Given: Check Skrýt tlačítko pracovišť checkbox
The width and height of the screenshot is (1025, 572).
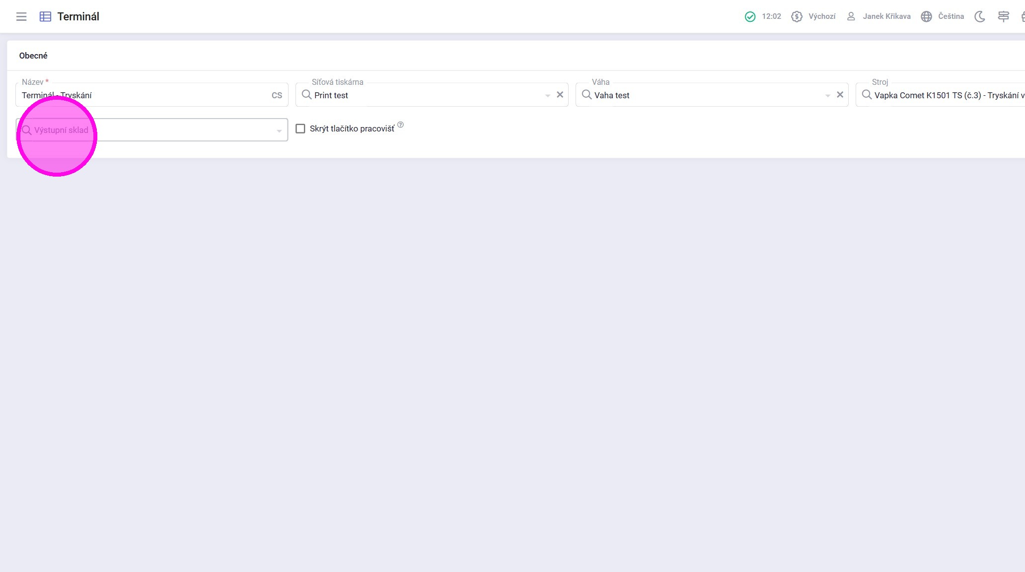Looking at the screenshot, I should pyautogui.click(x=300, y=128).
